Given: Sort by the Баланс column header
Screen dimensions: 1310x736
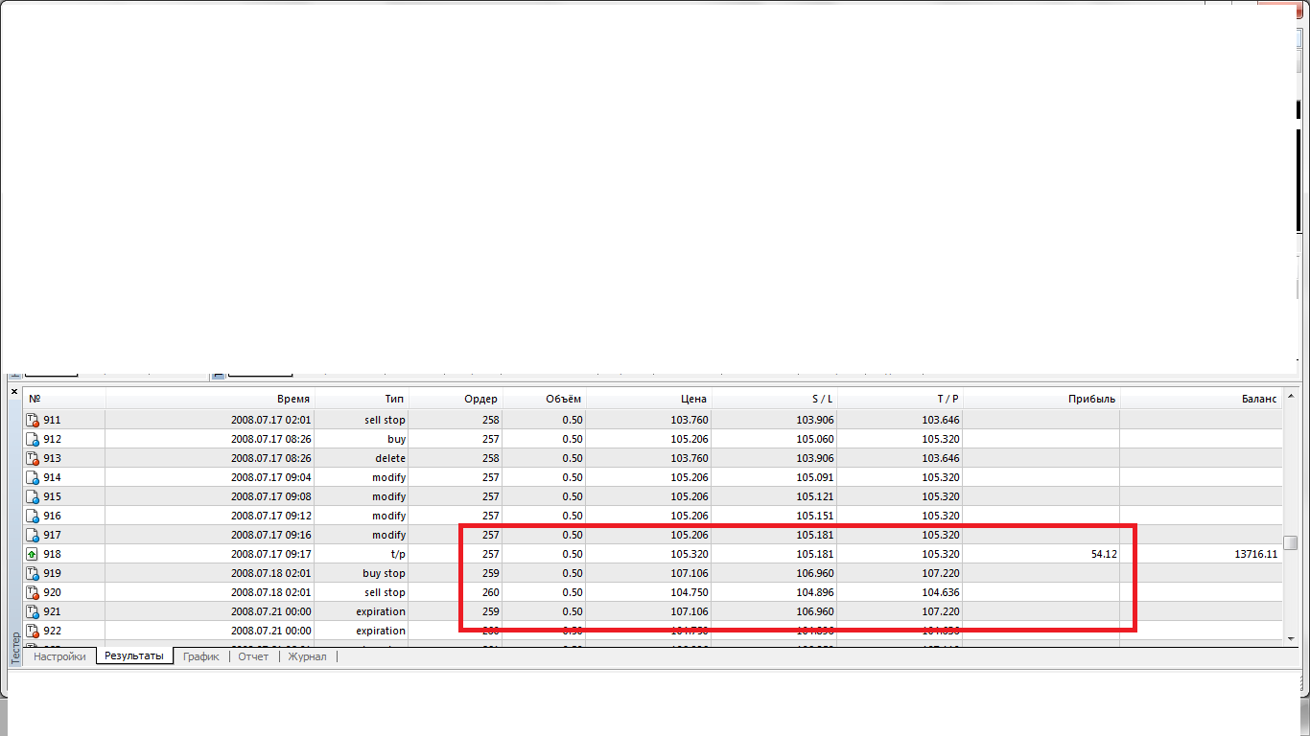Looking at the screenshot, I should (1201, 399).
